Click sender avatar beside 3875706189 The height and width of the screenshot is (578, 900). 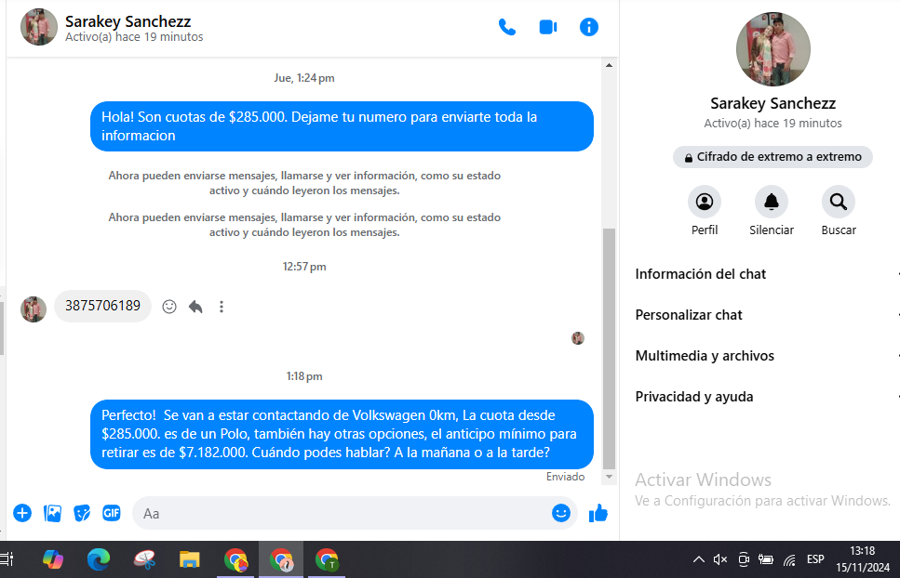34,309
